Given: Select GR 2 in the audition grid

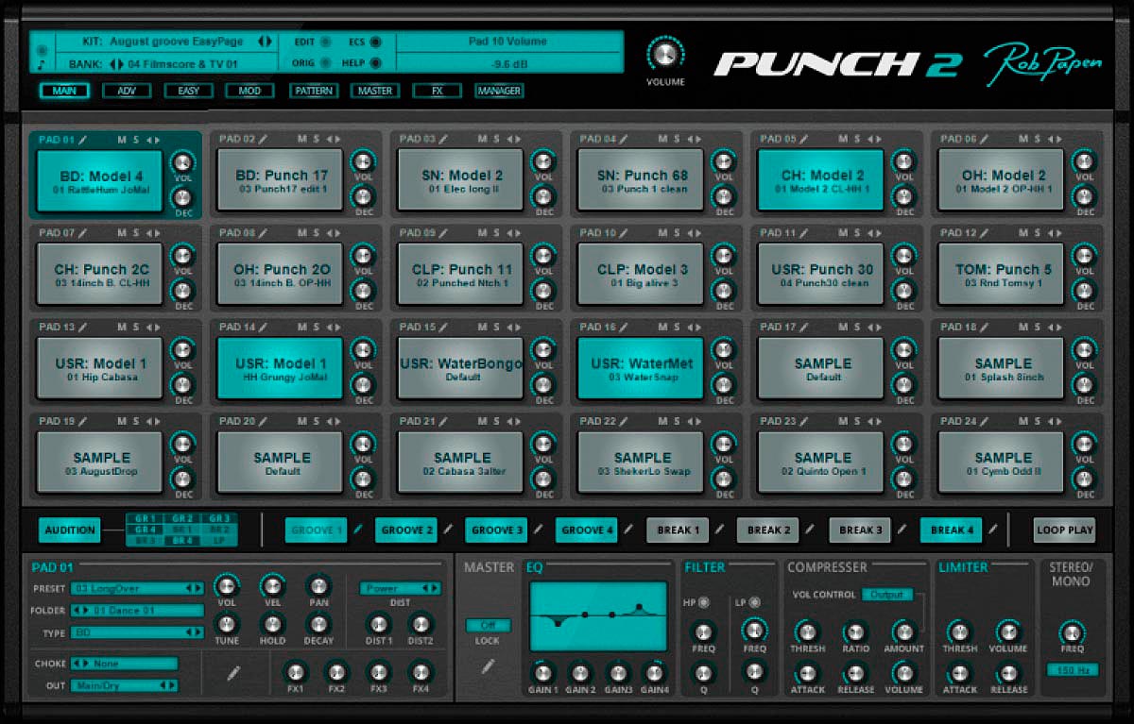Looking at the screenshot, I should 182,518.
